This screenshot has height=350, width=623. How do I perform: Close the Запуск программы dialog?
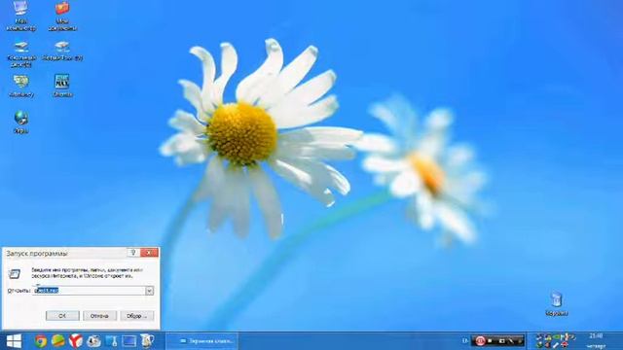149,253
